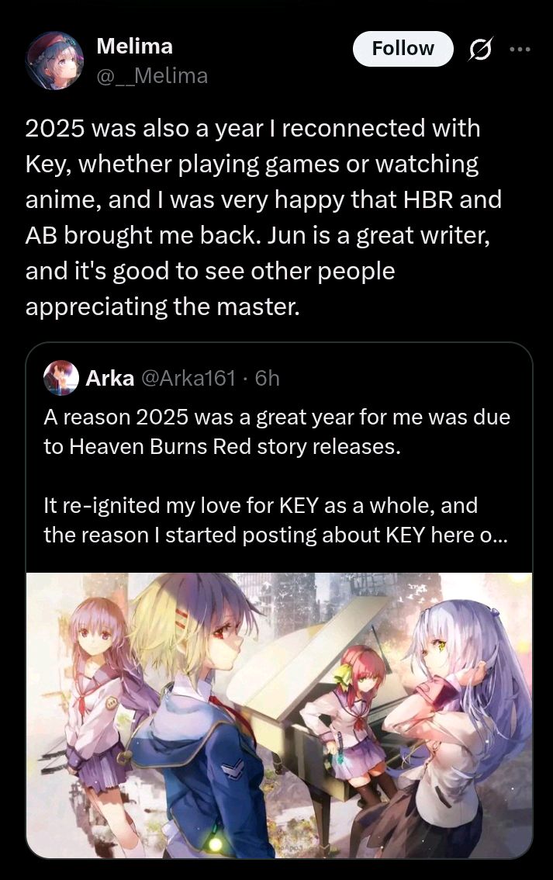Open the Melima display name link
The image size is (553, 880).
coord(135,46)
